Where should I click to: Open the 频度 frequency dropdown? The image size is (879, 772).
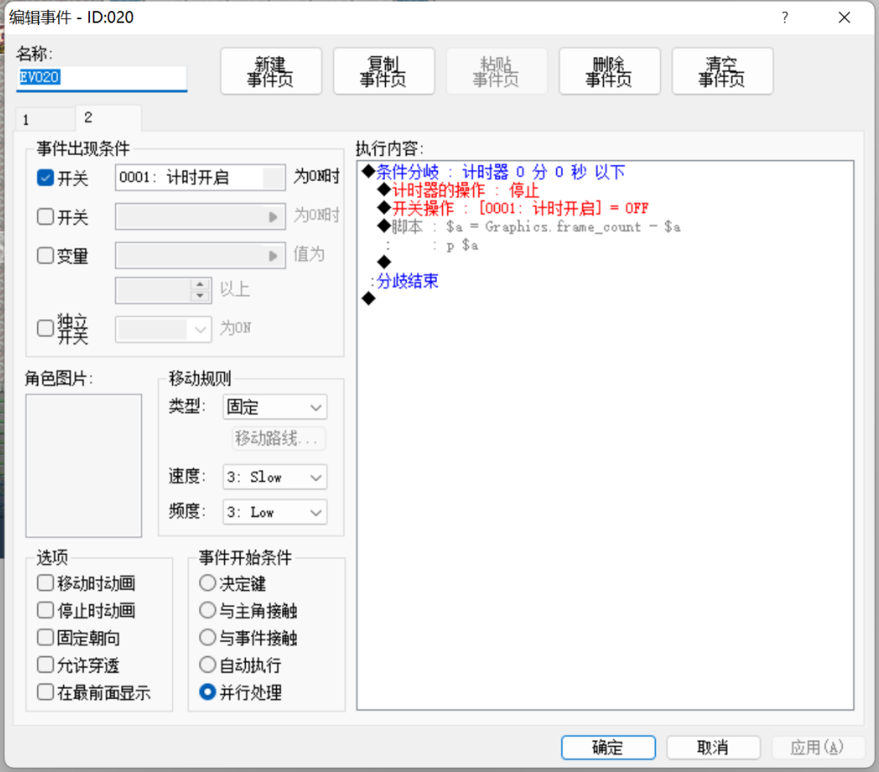(x=275, y=511)
